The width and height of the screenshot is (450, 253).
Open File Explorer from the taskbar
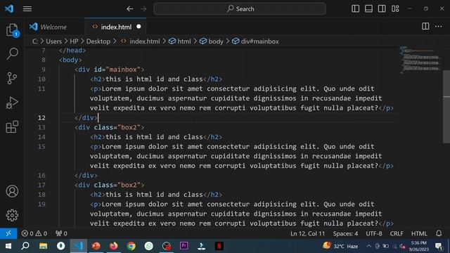point(43,246)
